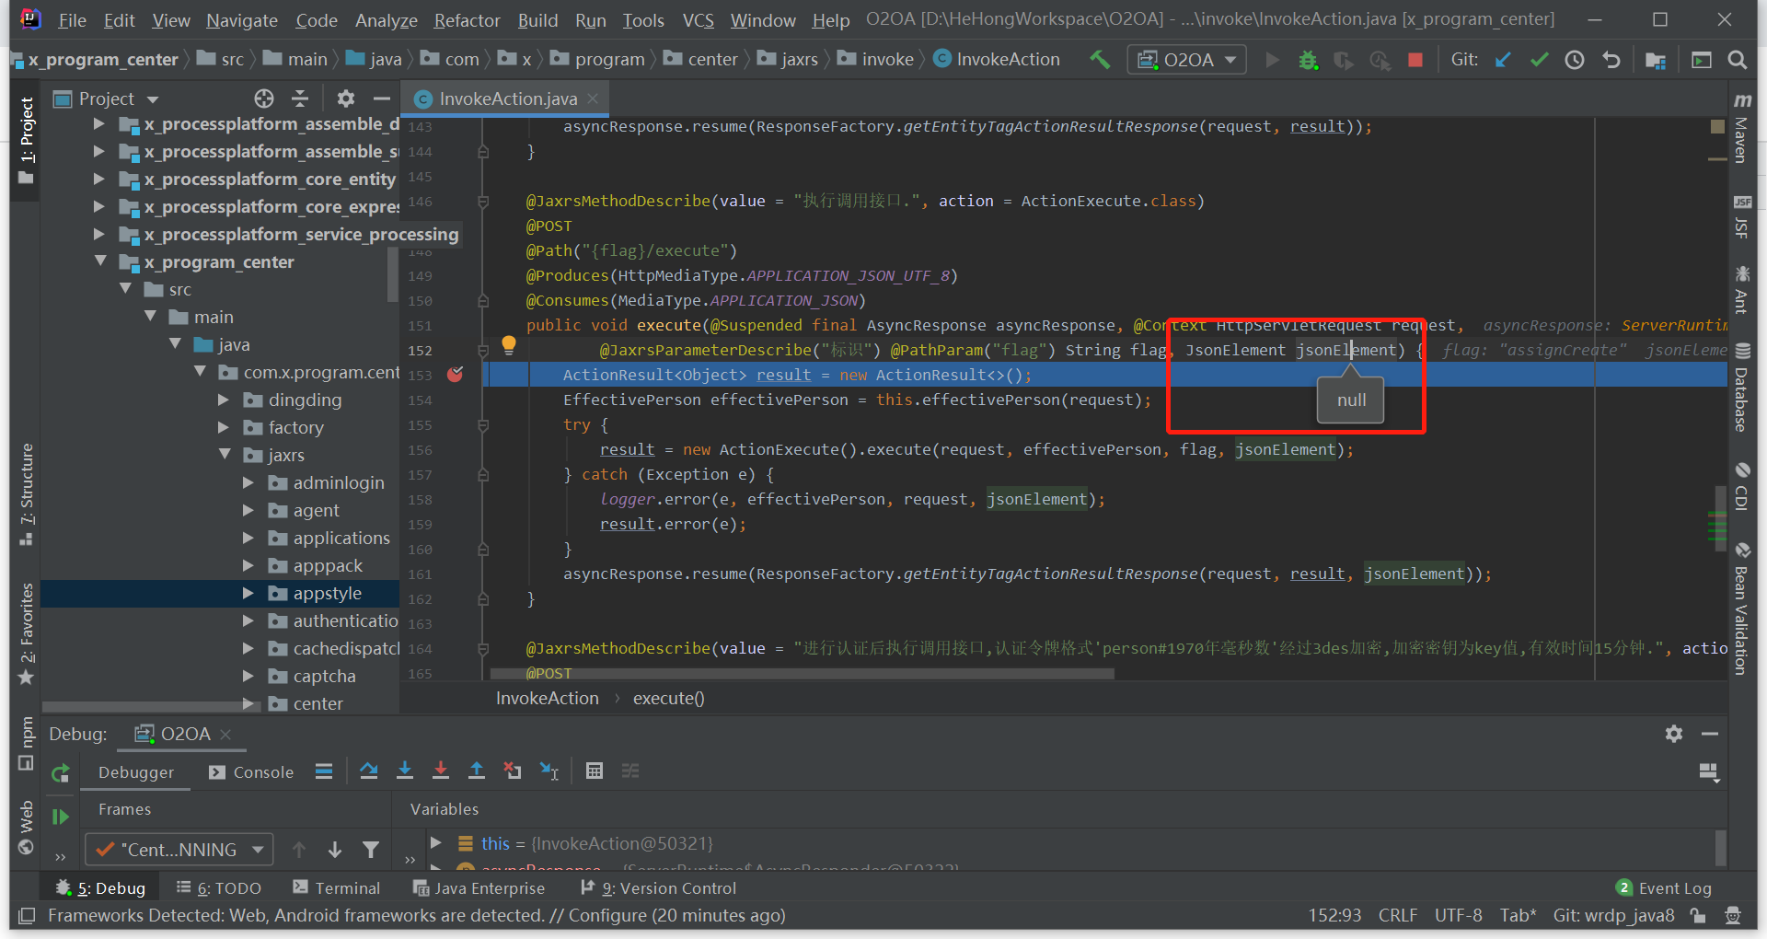This screenshot has height=939, width=1767.
Task: Open the O2OA run configuration dropdown
Action: pos(1187,61)
